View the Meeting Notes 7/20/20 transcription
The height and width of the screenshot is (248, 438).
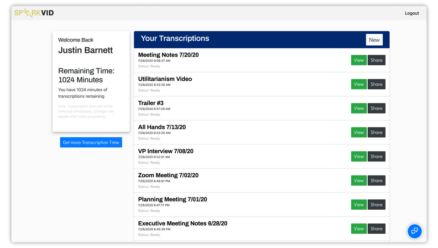[x=359, y=60]
